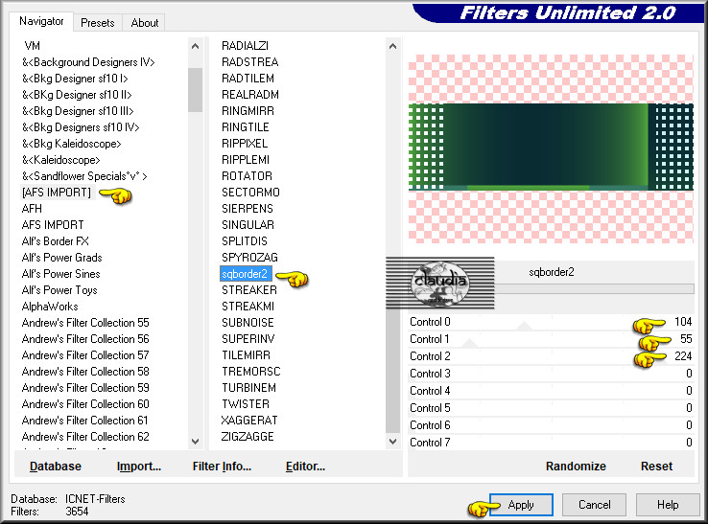The image size is (708, 524).
Task: Click filter list scroll-down arrow
Action: click(x=392, y=442)
